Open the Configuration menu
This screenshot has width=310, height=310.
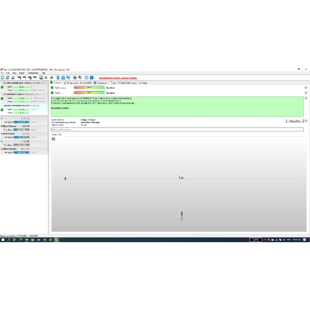33,73
